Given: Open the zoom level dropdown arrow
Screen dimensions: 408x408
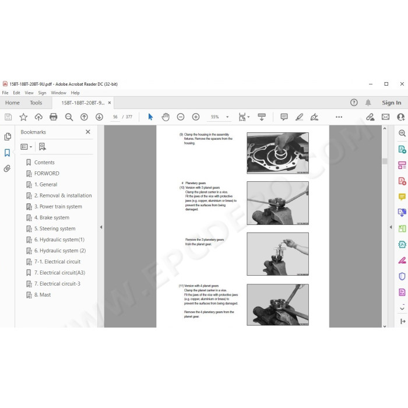Looking at the screenshot, I should 227,117.
